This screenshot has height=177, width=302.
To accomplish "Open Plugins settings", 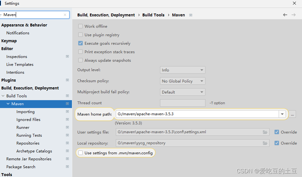I will click(9, 80).
